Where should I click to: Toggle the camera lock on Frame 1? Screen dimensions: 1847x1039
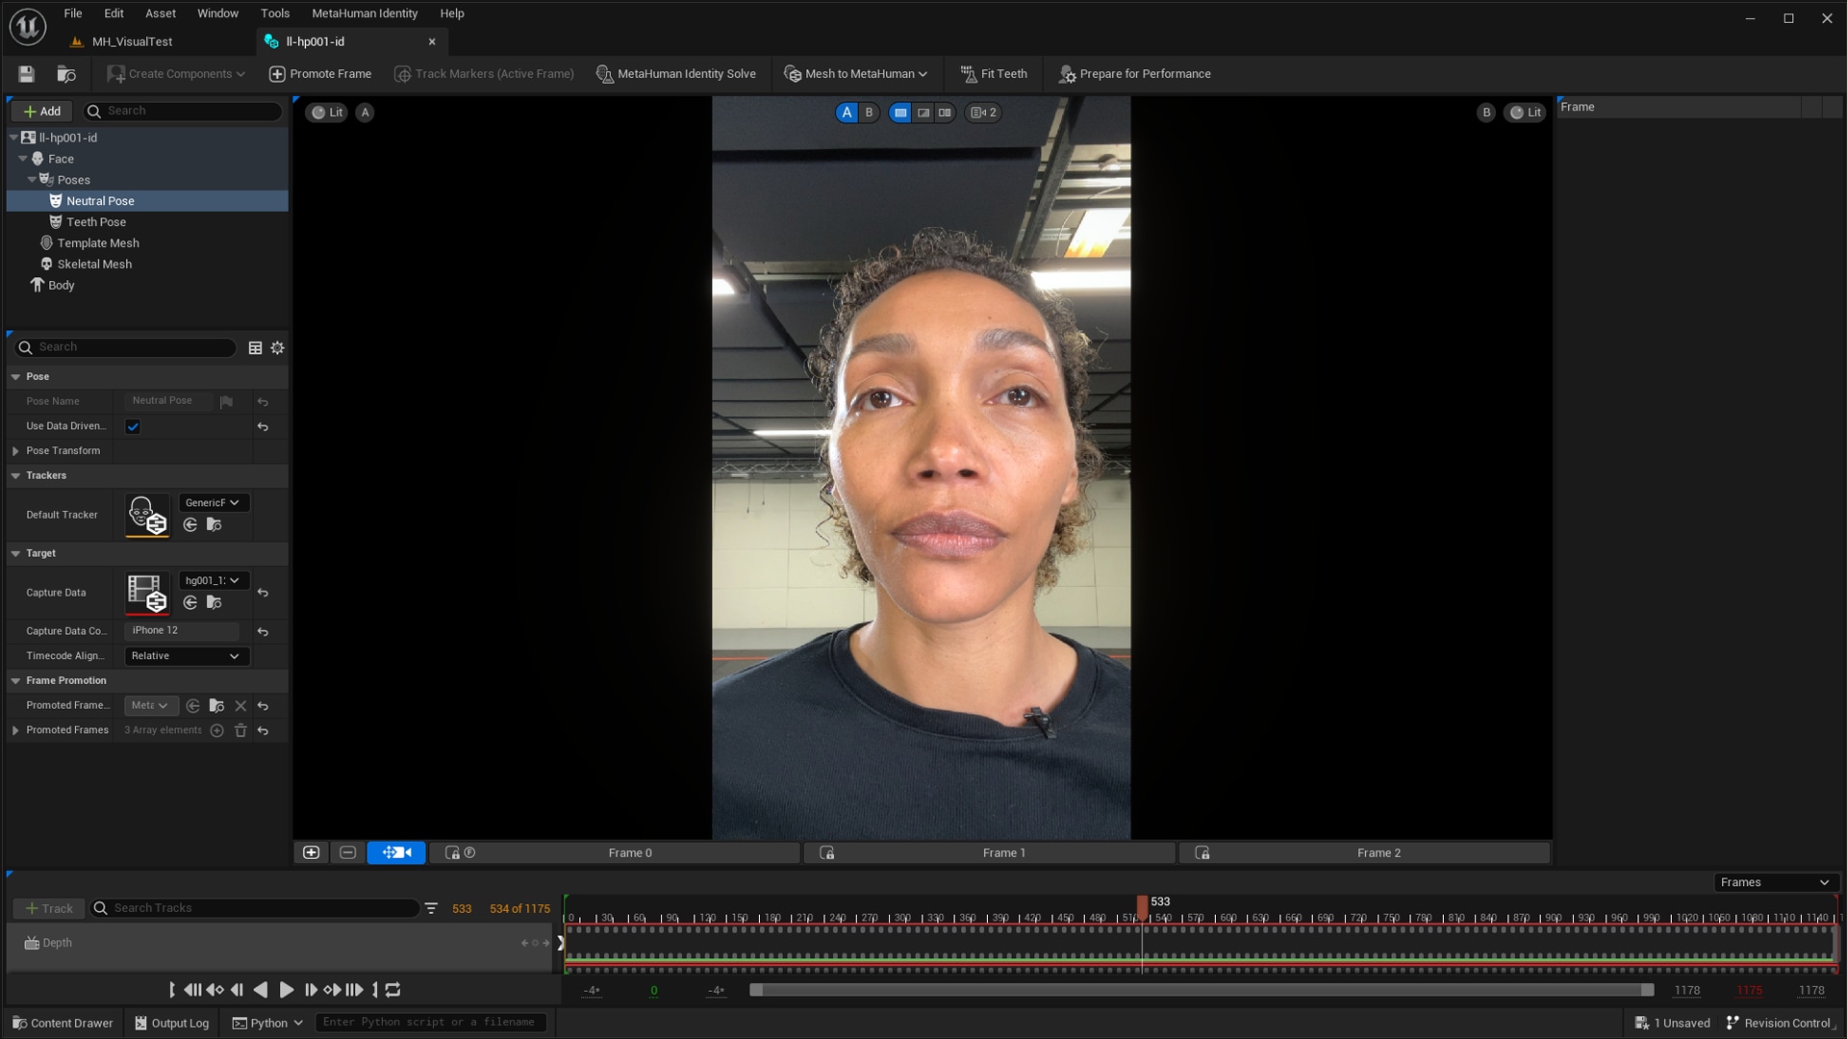coord(826,853)
